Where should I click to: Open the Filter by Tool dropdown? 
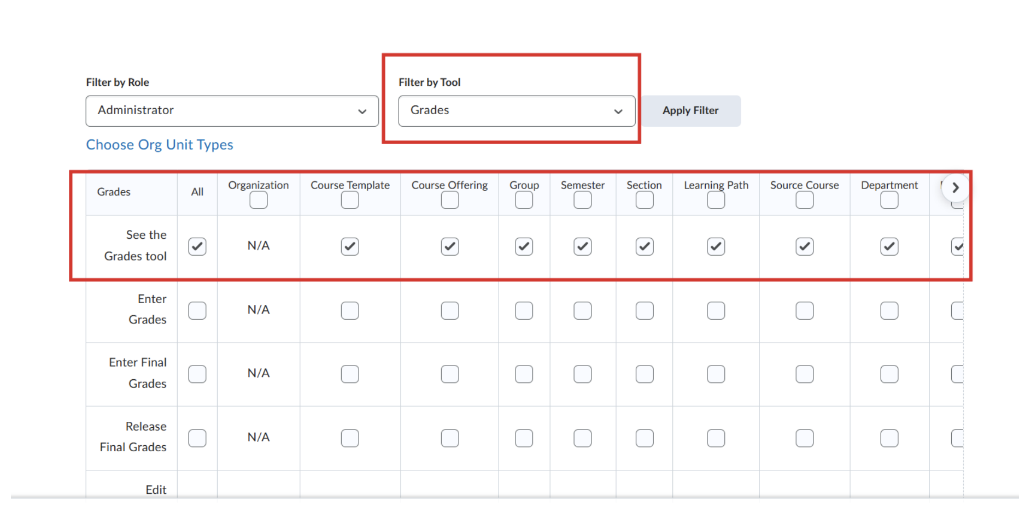click(x=517, y=111)
